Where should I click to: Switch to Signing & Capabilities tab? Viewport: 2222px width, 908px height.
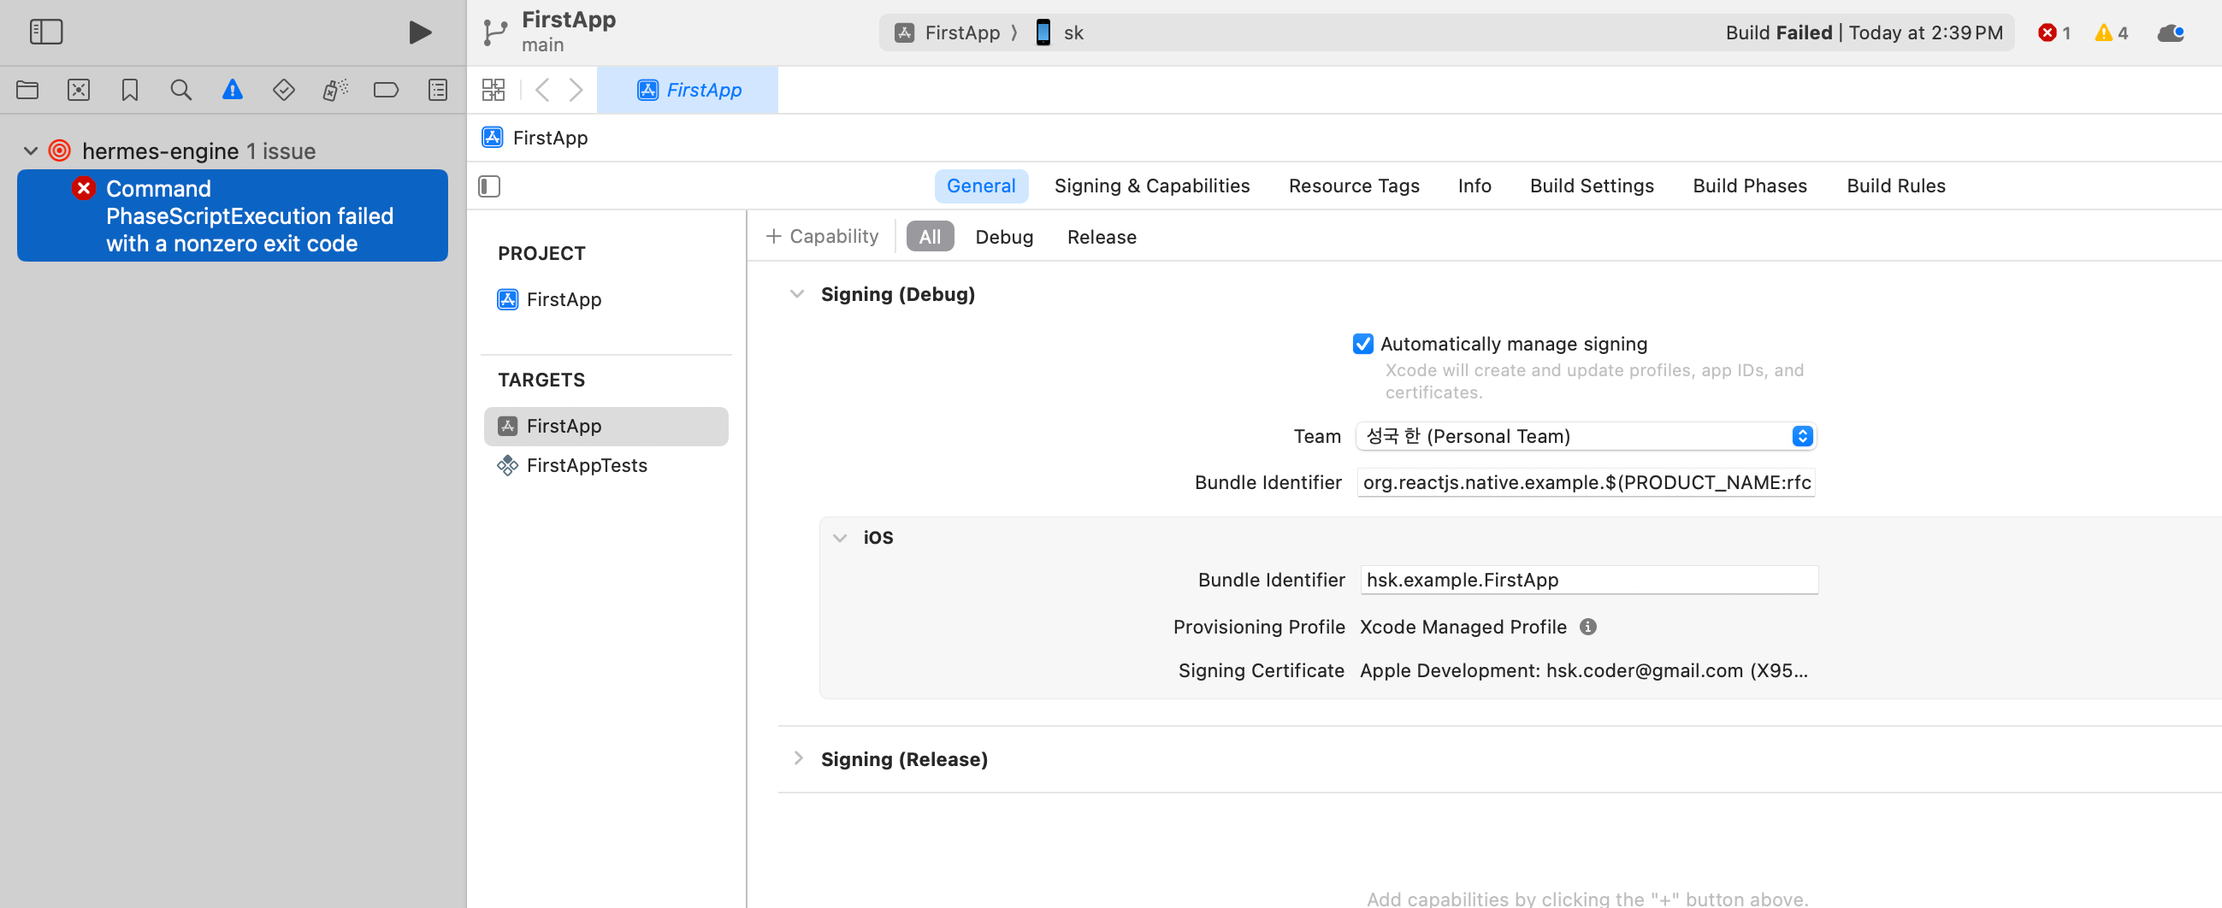[x=1151, y=186]
